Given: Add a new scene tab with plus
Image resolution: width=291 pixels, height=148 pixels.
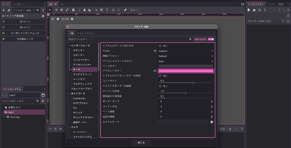Looking at the screenshot, I should click(x=62, y=4).
